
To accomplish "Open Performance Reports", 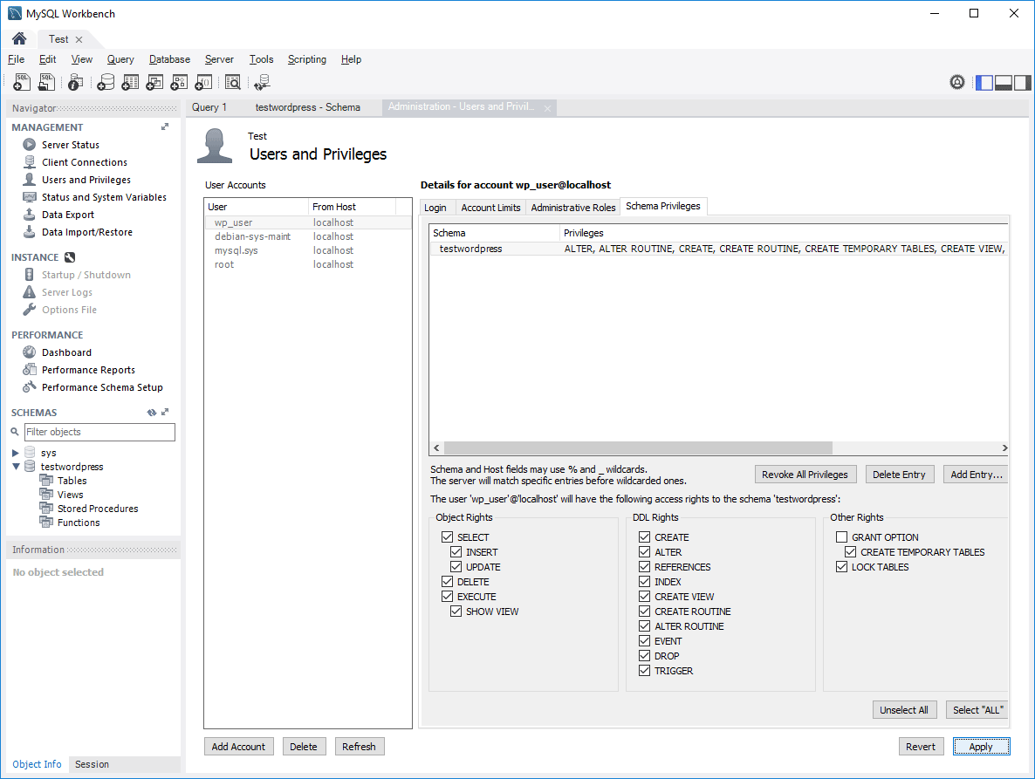I will tap(88, 370).
